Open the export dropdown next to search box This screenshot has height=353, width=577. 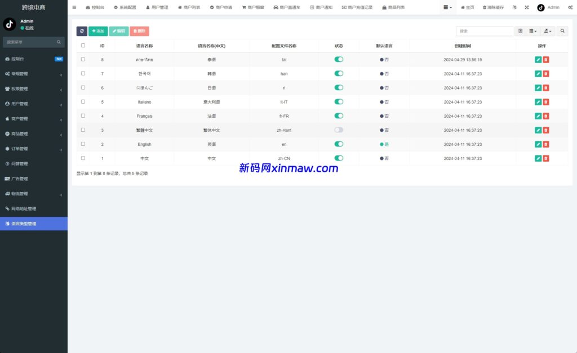[547, 31]
